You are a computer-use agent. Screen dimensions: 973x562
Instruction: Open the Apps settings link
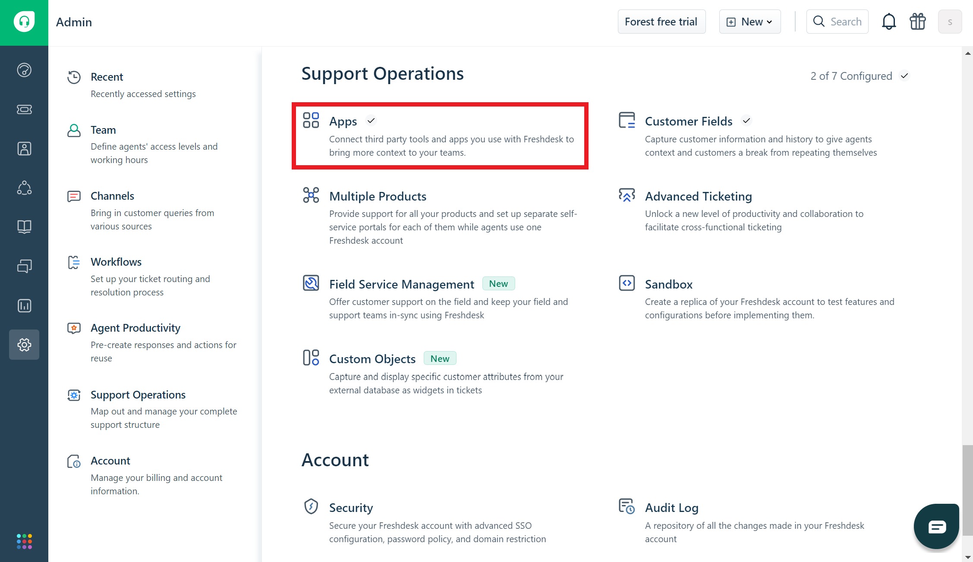pos(343,121)
